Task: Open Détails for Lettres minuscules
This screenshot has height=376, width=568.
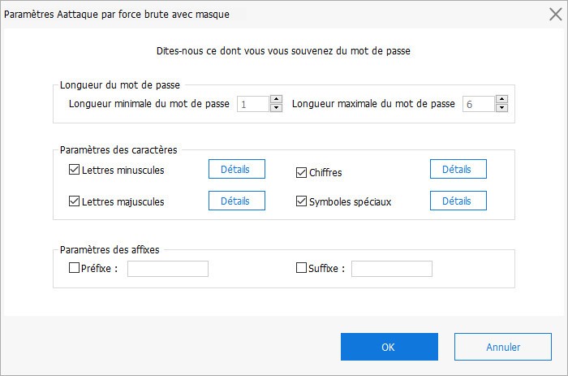Action: pyautogui.click(x=236, y=169)
